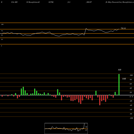Image resolution: width=134 pixels, height=134 pixels.
Task: Open the mini price chart thumbnail
Action: click(66, 128)
